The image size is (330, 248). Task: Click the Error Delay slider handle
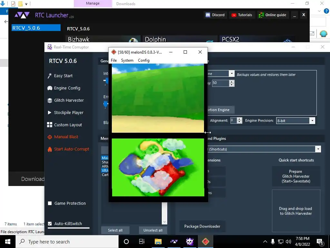[x=106, y=104]
